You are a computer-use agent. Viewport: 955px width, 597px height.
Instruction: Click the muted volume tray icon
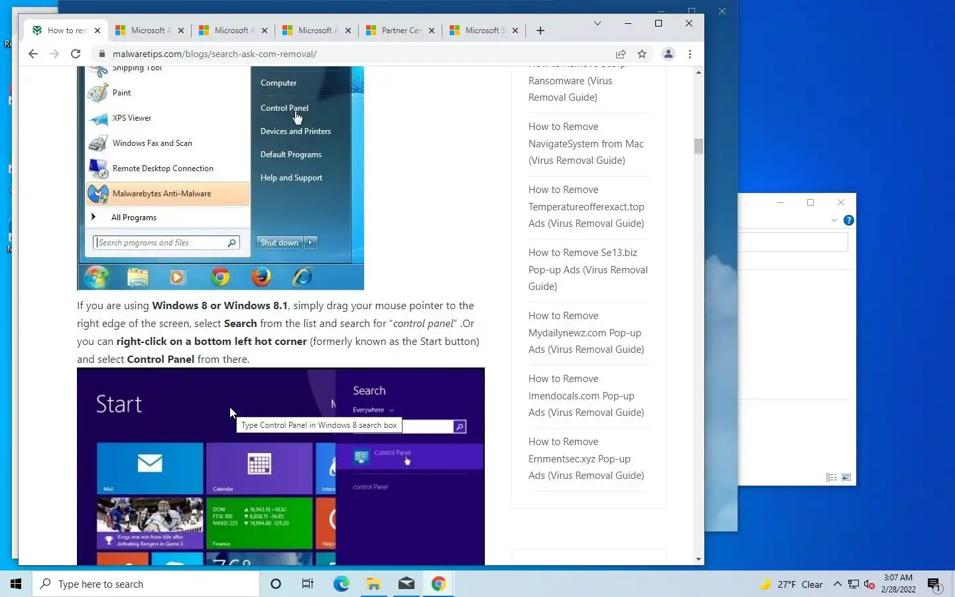pos(869,584)
